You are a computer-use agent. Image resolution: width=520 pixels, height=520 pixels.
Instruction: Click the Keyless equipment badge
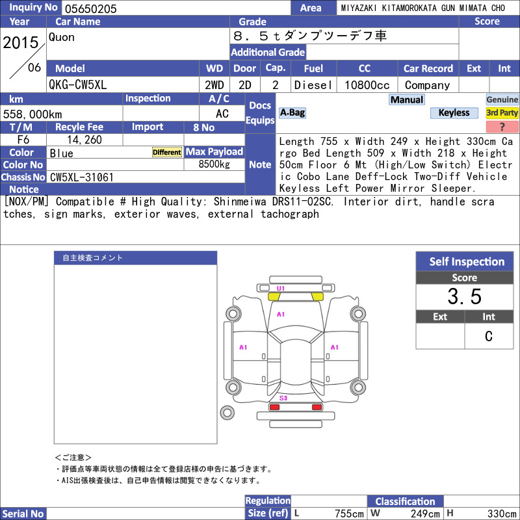454,112
